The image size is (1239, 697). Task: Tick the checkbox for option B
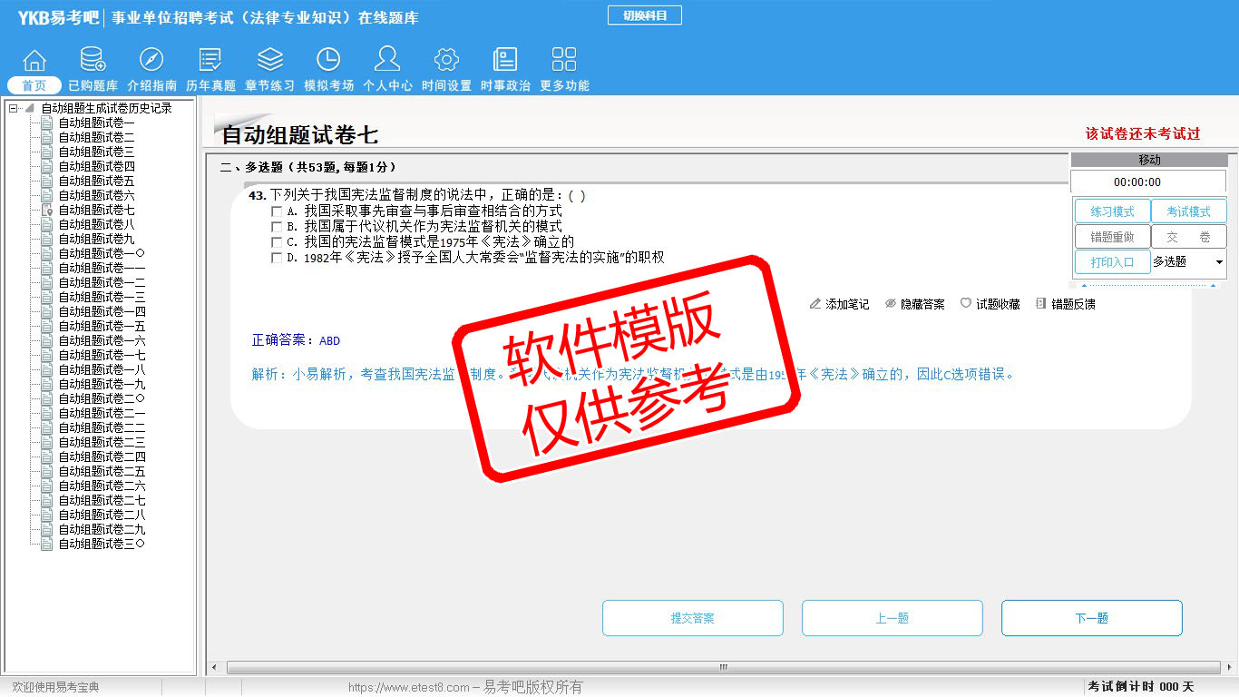click(277, 227)
